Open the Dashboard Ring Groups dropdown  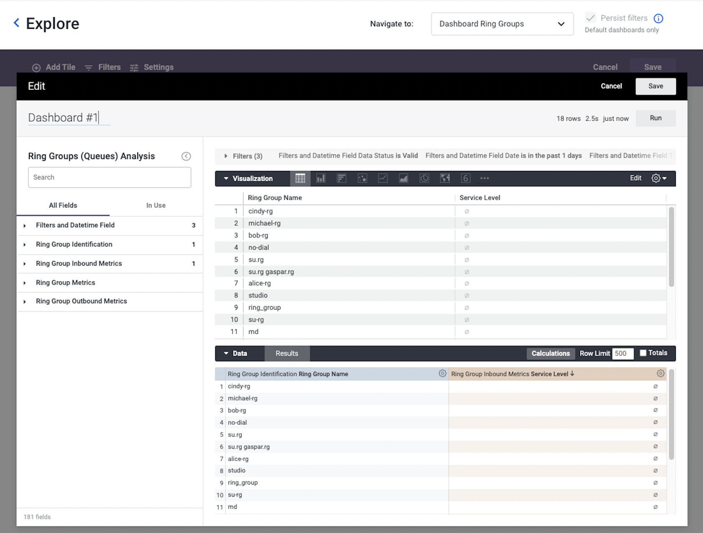(502, 24)
